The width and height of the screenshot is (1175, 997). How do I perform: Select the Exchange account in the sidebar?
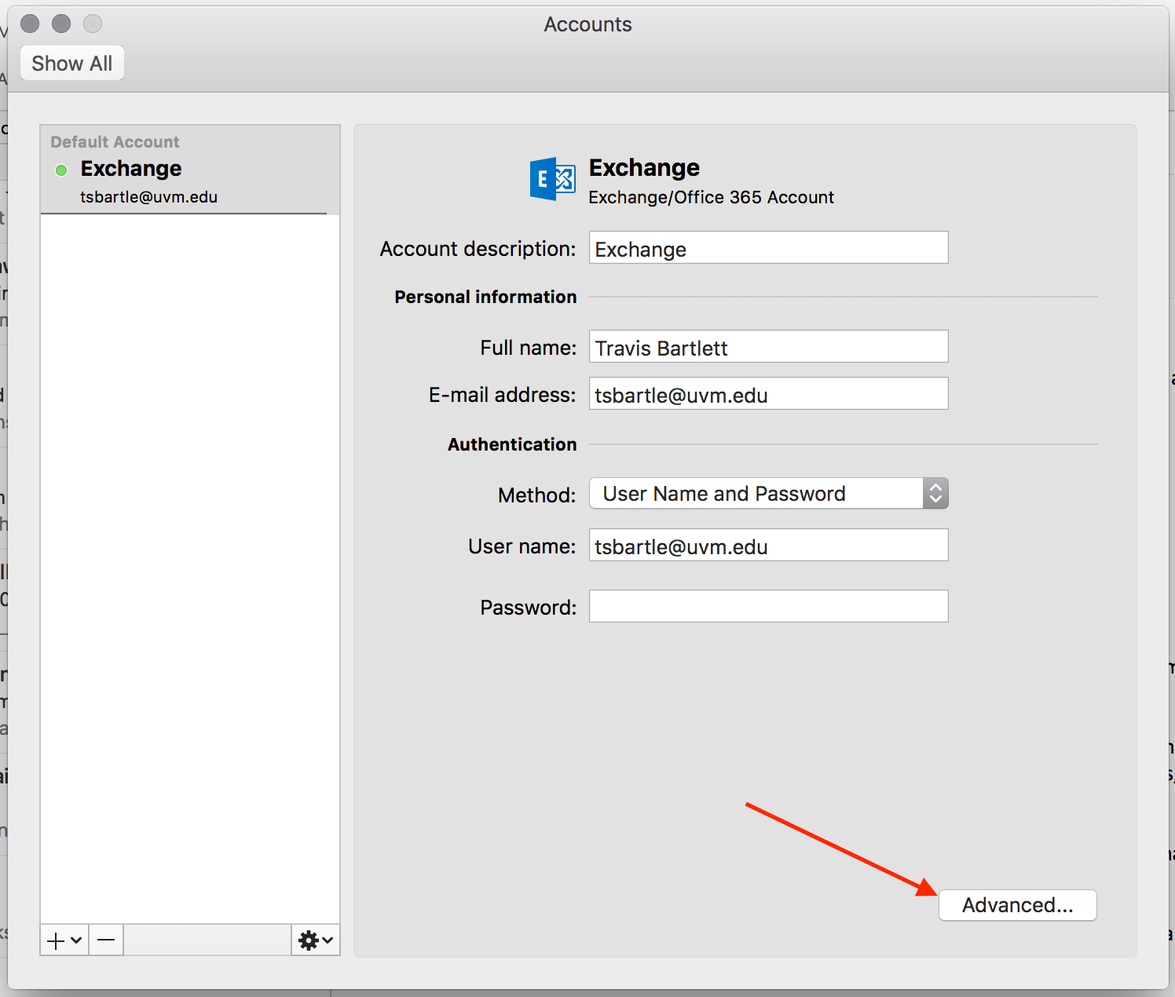[x=131, y=168]
